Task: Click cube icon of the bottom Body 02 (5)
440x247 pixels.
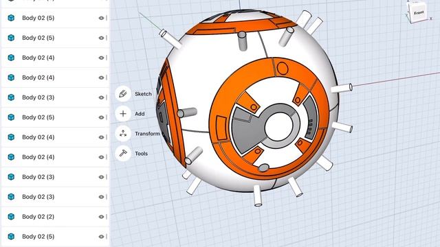Action: 11,237
